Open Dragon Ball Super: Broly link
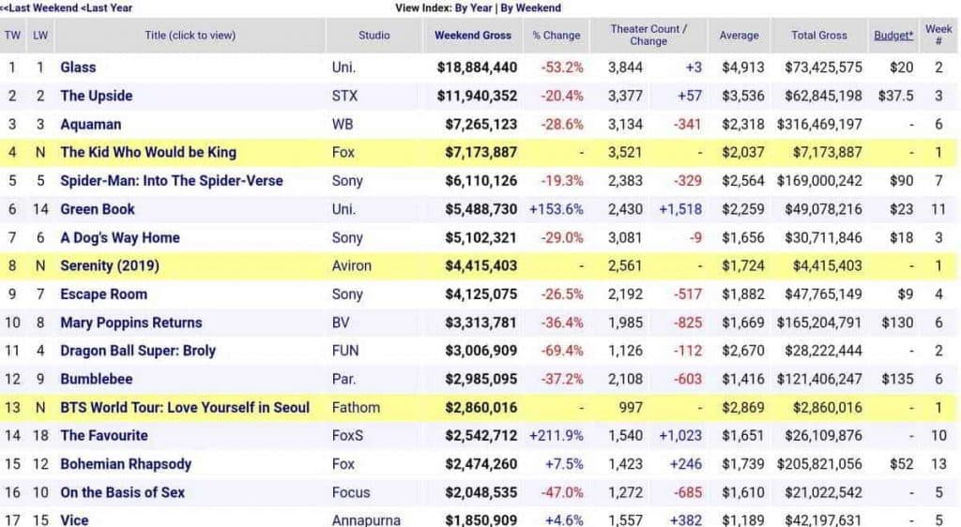 tap(138, 351)
